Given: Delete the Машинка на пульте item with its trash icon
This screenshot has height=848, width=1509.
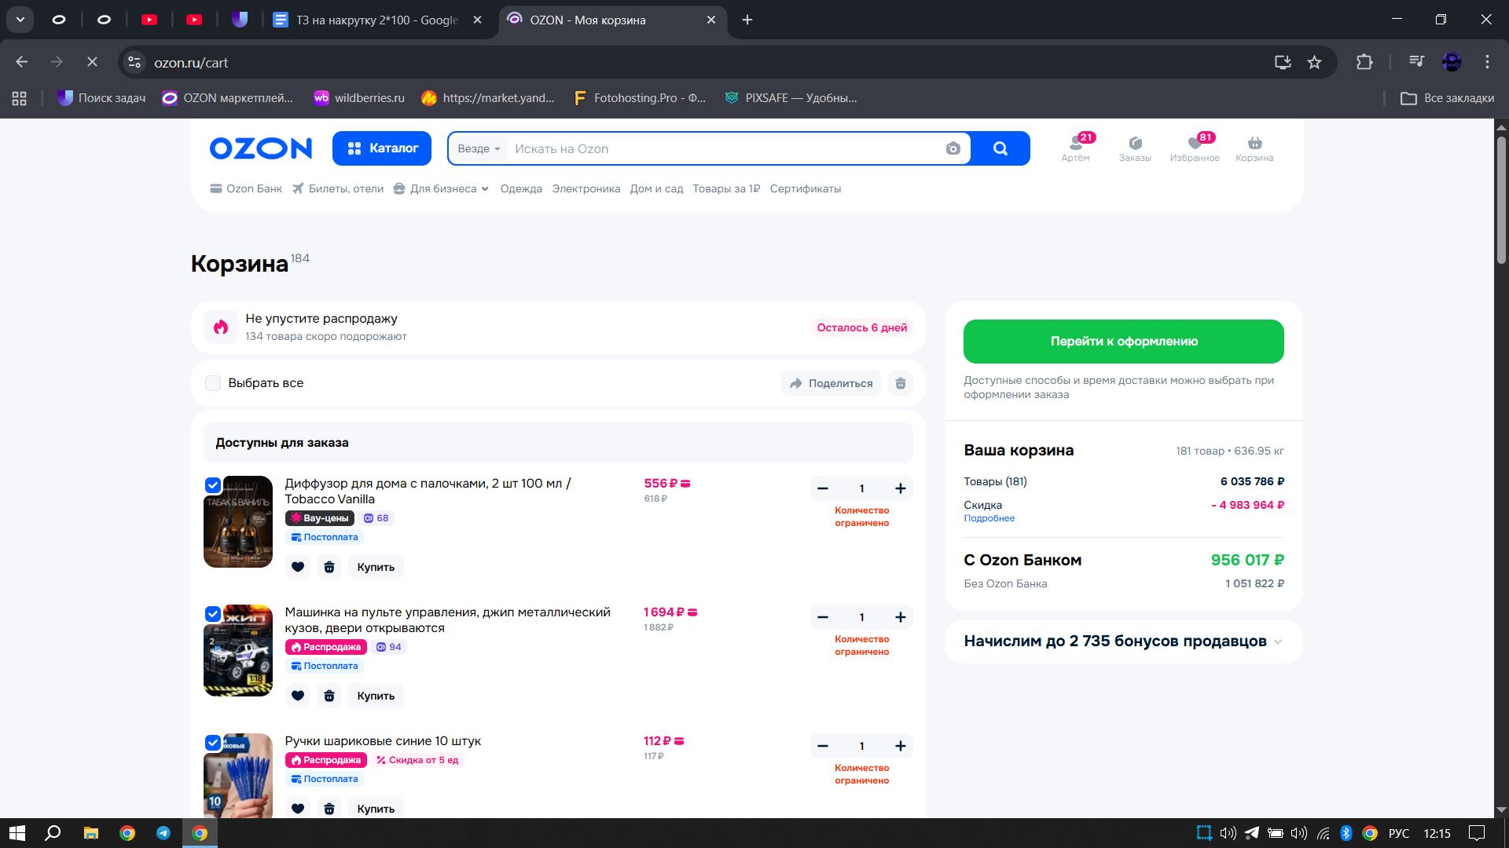Looking at the screenshot, I should (x=329, y=696).
